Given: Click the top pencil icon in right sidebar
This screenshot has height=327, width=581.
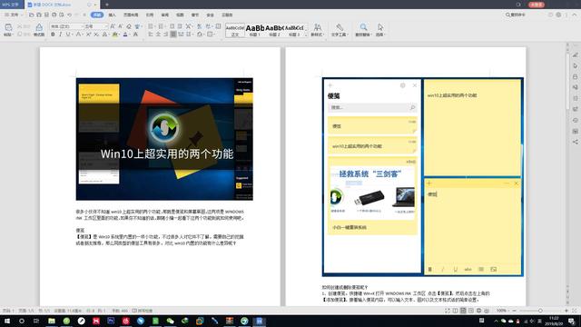Looking at the screenshot, I should pos(575,54).
